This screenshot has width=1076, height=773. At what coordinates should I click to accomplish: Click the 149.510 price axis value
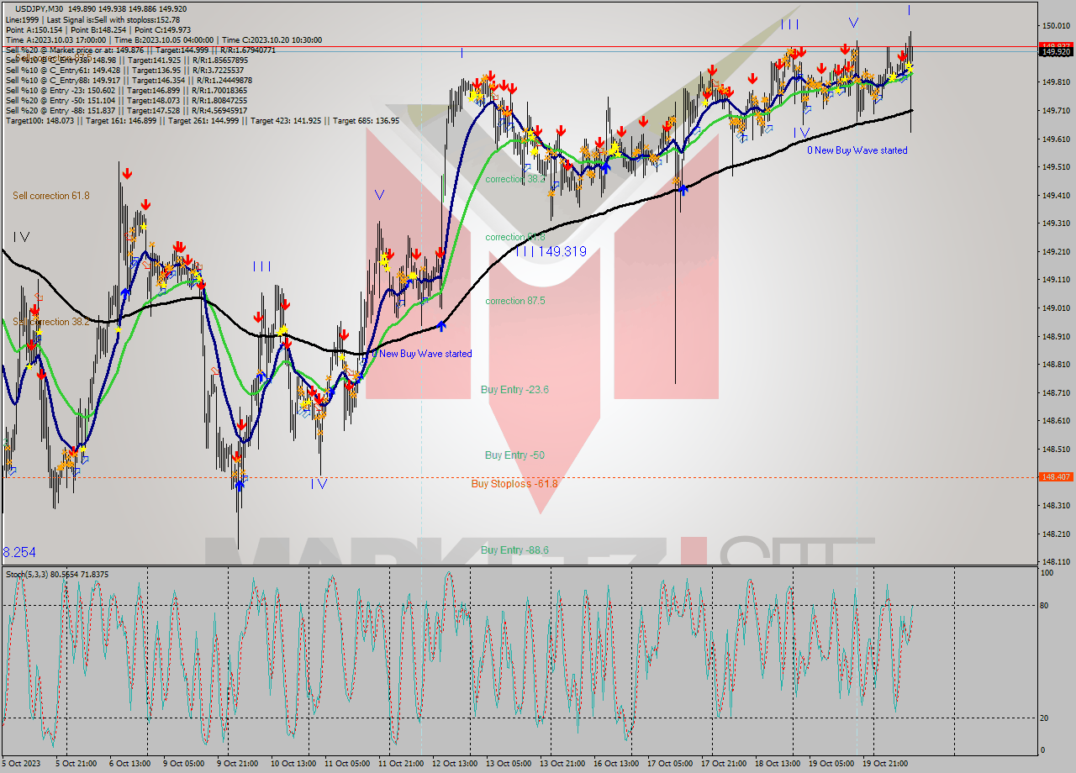pyautogui.click(x=1056, y=167)
